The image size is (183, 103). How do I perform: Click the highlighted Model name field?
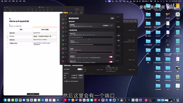91,52
